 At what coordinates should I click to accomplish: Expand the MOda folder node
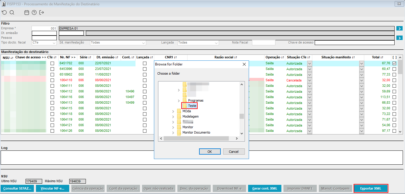coord(173,111)
